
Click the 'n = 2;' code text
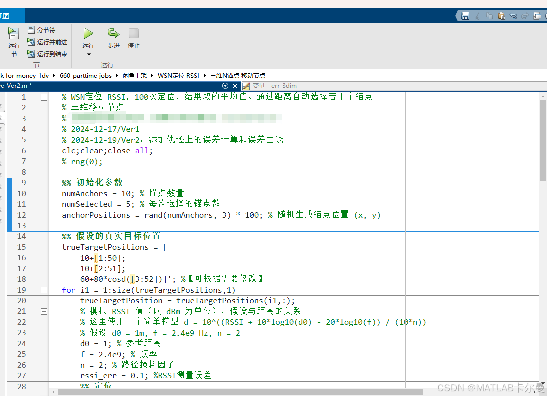pos(94,365)
